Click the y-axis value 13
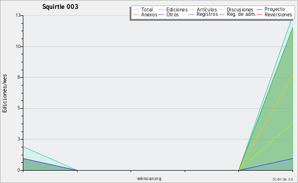This screenshot has height=183, width=298. [18, 15]
